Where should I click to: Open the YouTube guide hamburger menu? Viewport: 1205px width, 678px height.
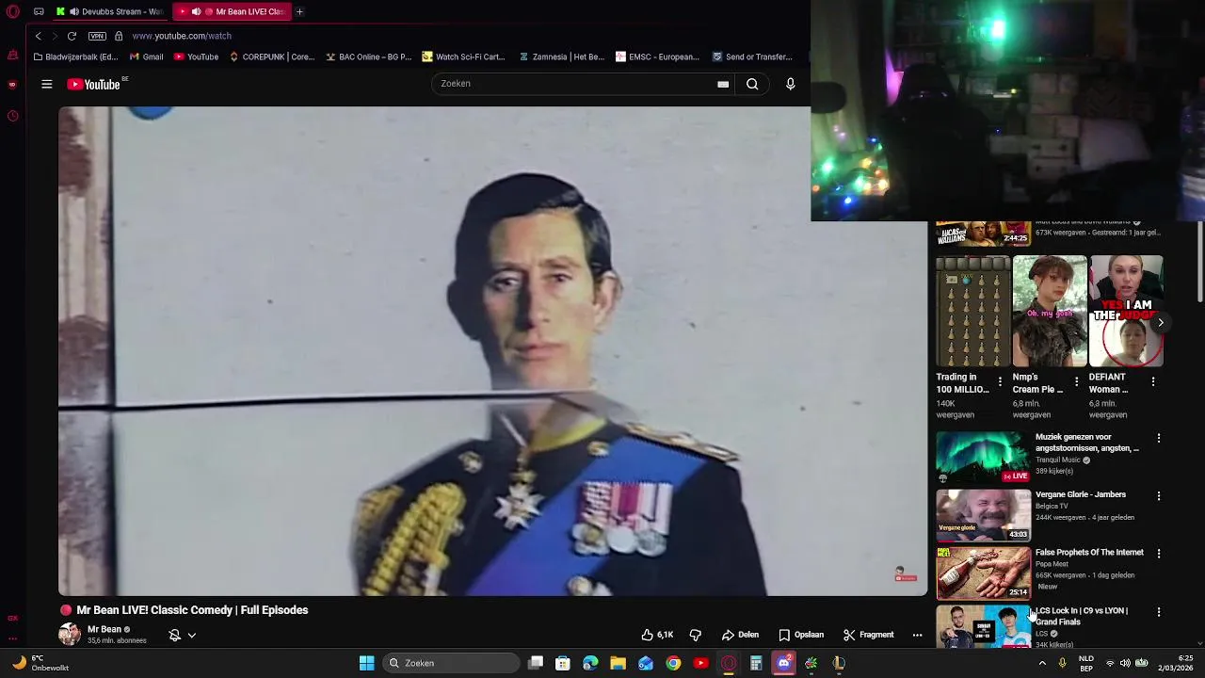click(x=46, y=84)
